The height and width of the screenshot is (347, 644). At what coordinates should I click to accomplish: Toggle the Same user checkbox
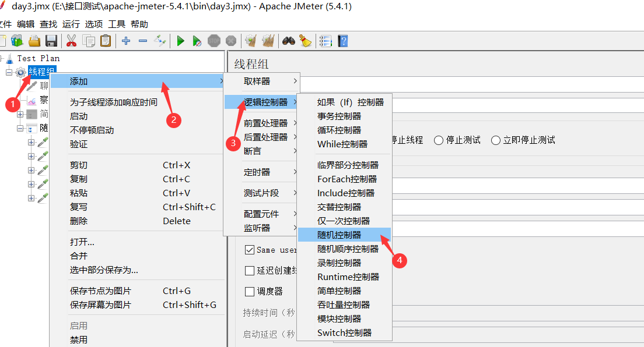pos(249,250)
